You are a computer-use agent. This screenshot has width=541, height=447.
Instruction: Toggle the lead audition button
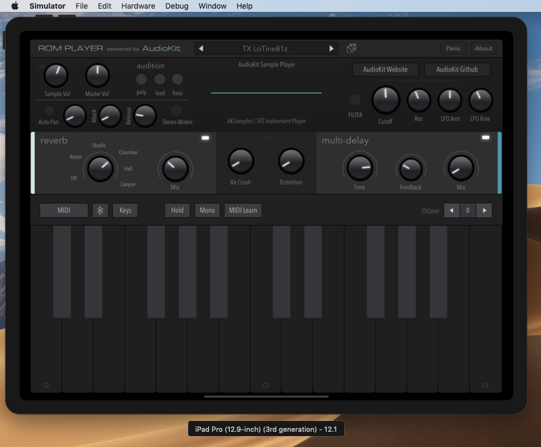pyautogui.click(x=159, y=79)
